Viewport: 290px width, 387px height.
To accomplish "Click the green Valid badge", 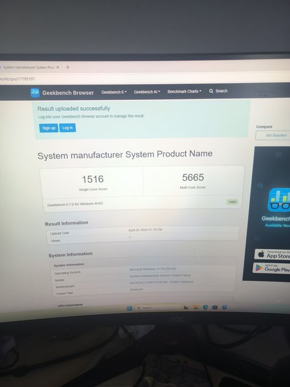I will 232,202.
